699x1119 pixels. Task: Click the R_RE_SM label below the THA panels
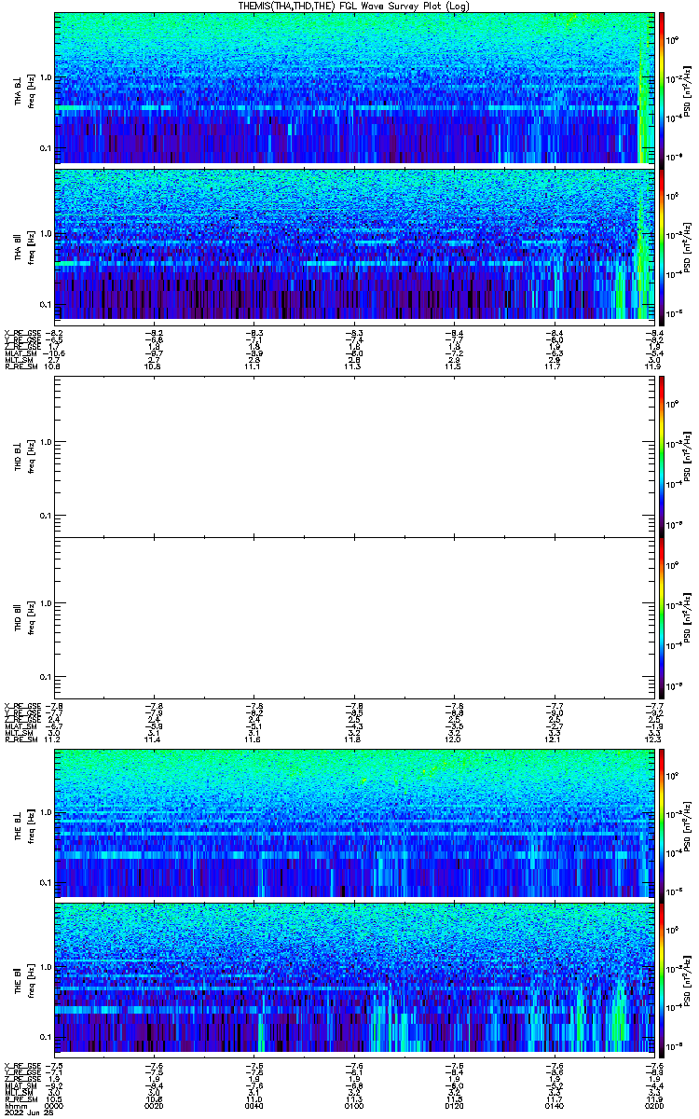(20, 367)
